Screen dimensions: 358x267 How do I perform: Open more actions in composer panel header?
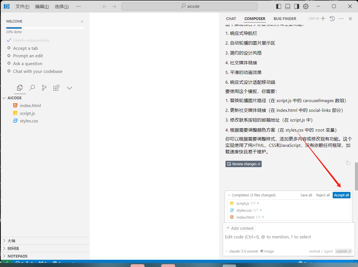[x=341, y=19]
